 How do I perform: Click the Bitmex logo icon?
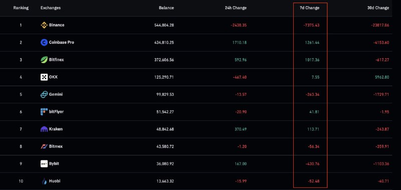point(44,146)
